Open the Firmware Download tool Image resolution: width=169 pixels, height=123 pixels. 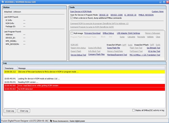pos(92,33)
